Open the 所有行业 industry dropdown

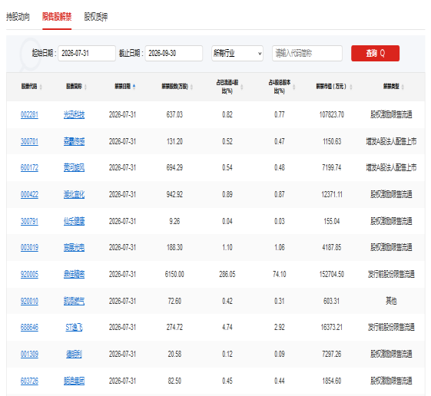pyautogui.click(x=237, y=53)
